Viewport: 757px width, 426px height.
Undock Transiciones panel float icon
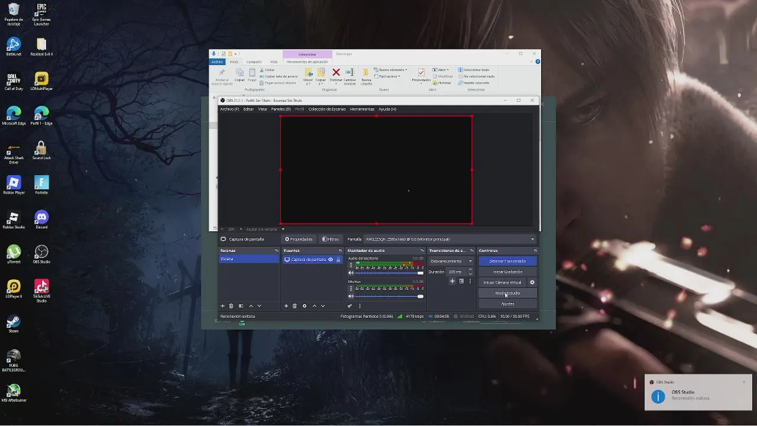[x=471, y=251]
